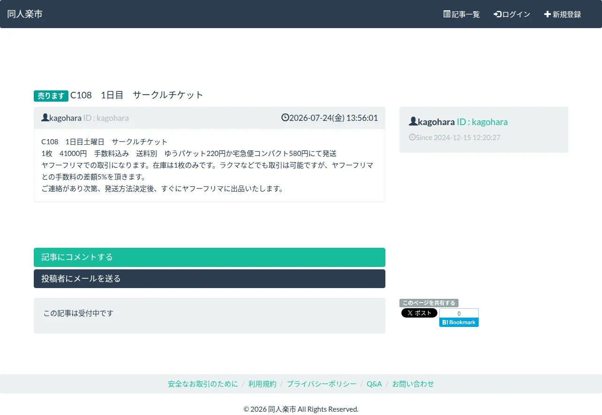
Task: Open 利用規約 footer link
Action: tap(263, 384)
